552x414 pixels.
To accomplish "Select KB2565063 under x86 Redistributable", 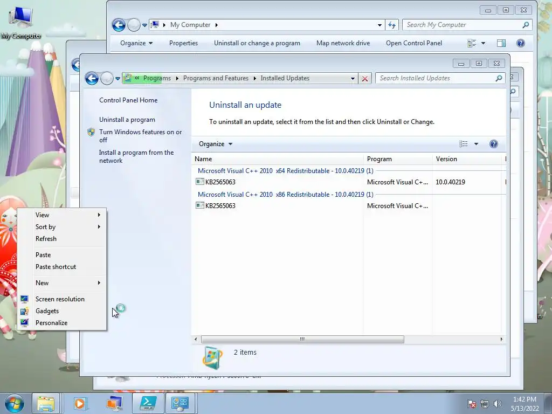I will click(220, 205).
